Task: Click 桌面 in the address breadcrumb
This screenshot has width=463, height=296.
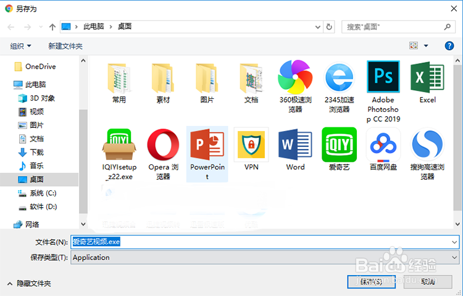Action: click(x=125, y=27)
